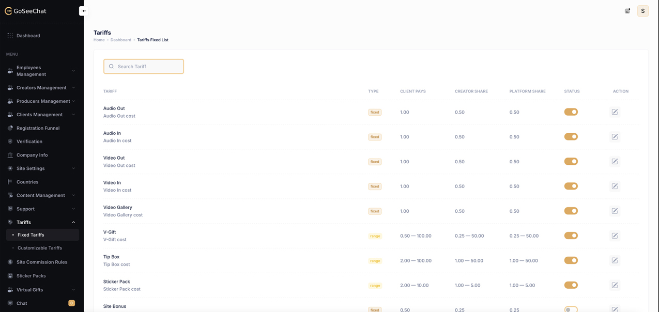Click the Countries flag icon
Viewport: 659px width, 312px height.
pos(10,182)
